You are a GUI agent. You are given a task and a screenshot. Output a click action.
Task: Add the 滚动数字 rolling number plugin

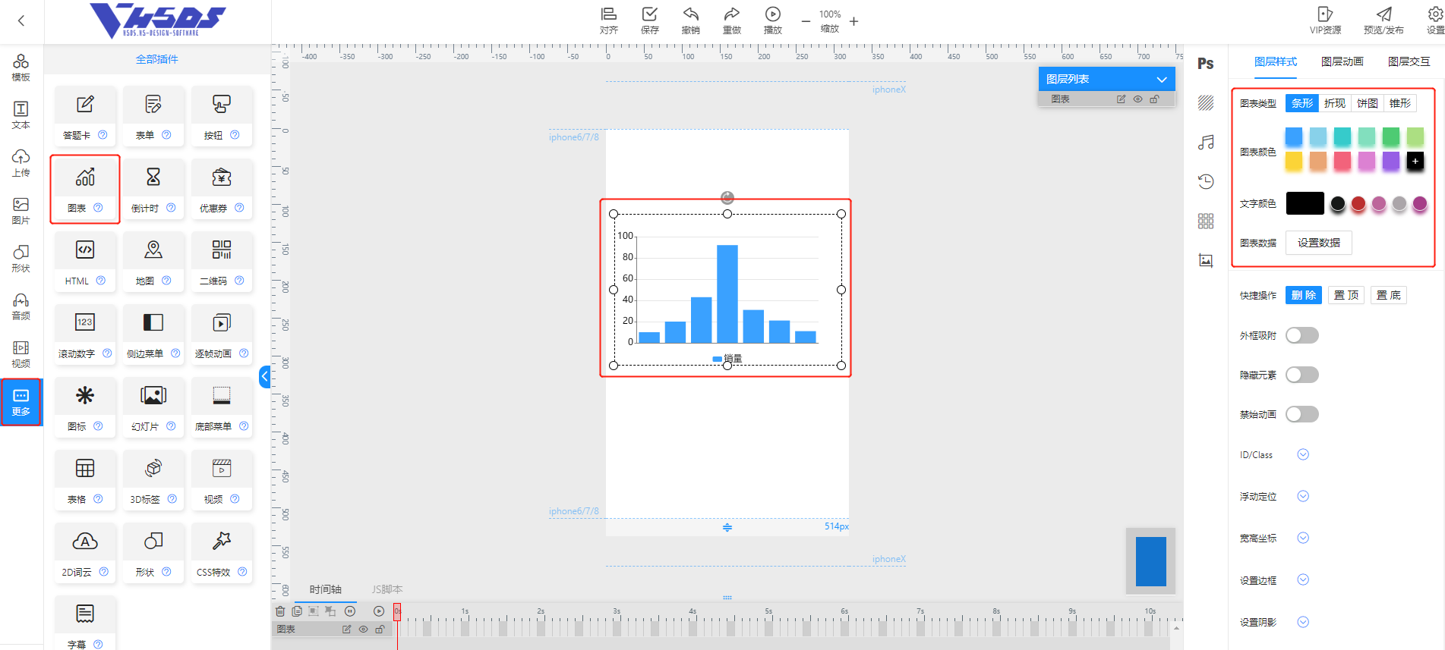85,334
